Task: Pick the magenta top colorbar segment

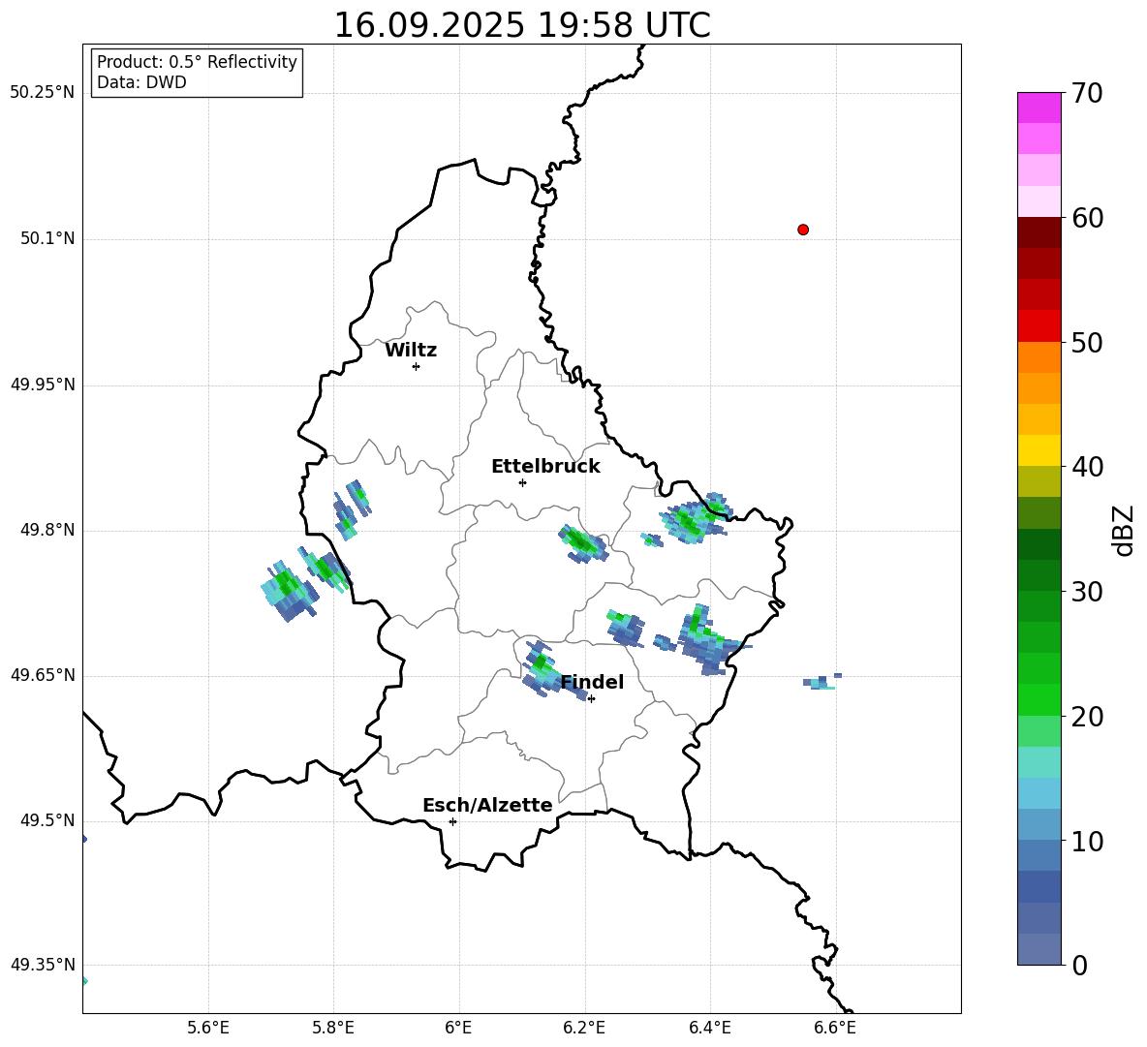Action: click(1038, 108)
